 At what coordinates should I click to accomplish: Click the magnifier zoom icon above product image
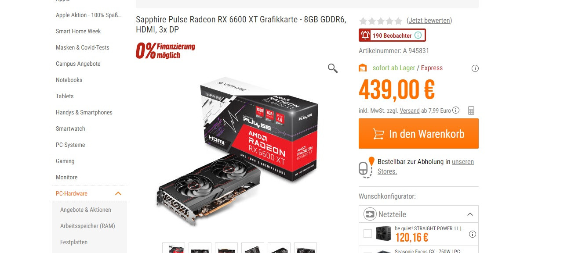click(333, 68)
